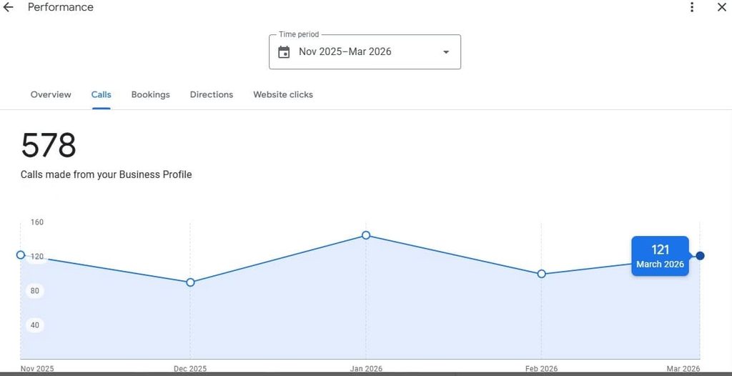Click the Feb 2026 x-axis label
This screenshot has width=732, height=376.
pos(542,369)
